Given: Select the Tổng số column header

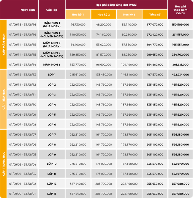Looking at the screenshot, I should (x=155, y=15).
